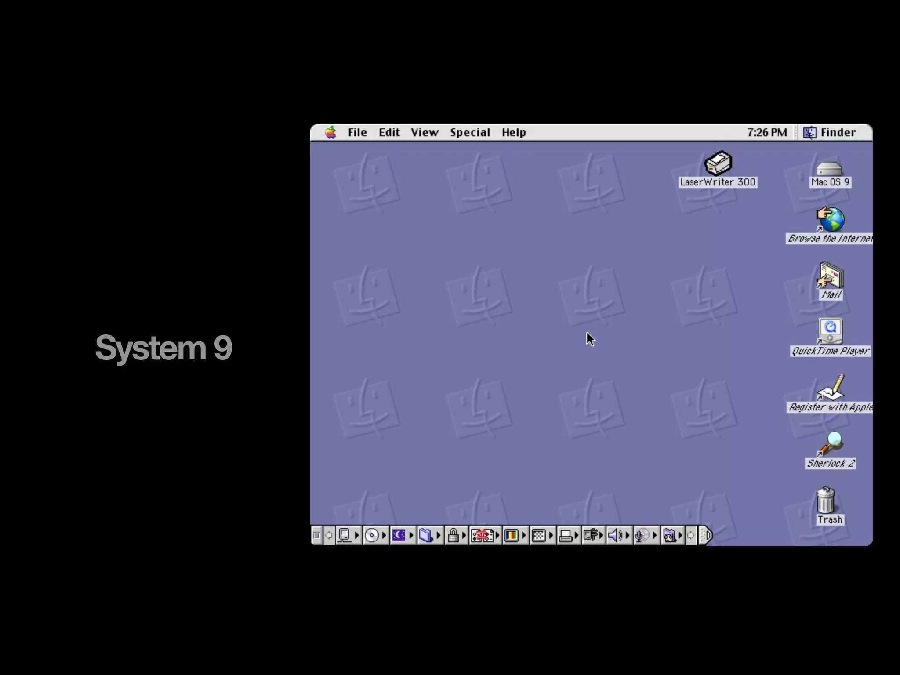
Task: Open the View menu
Action: (425, 132)
